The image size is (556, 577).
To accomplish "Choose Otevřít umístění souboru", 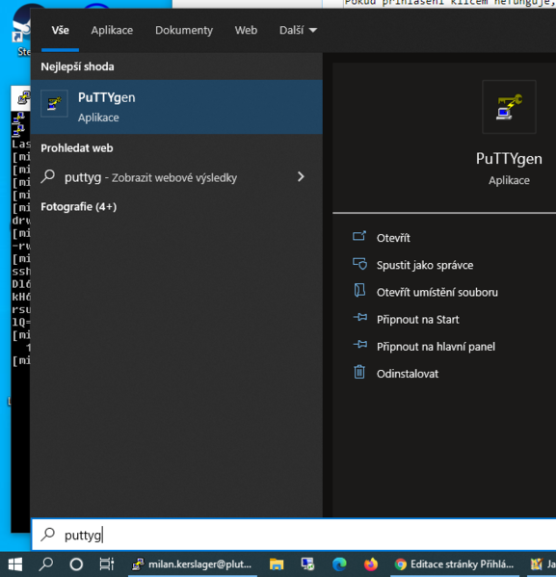I will [x=437, y=293].
